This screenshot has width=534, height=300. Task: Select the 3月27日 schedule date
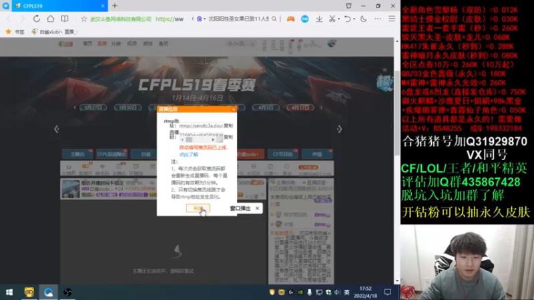(x=93, y=107)
